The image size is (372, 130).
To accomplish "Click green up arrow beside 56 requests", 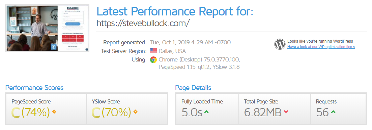I will tap(333, 112).
